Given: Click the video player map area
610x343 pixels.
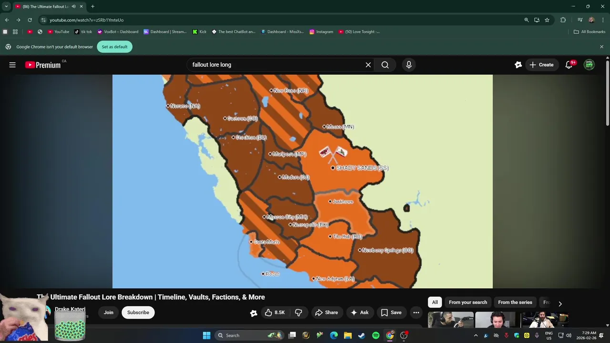Looking at the screenshot, I should 303,181.
